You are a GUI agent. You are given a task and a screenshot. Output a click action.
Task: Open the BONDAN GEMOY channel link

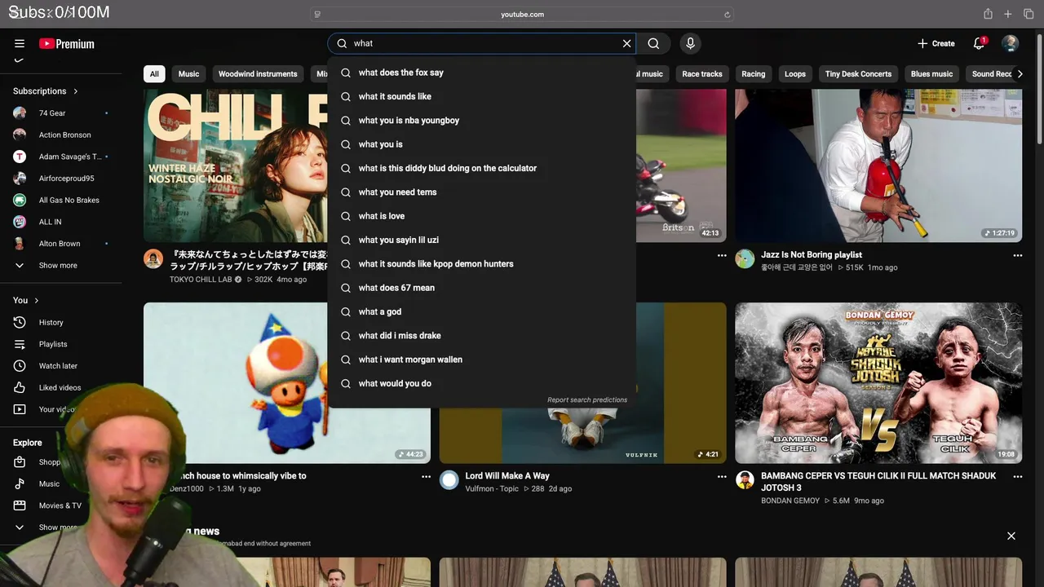point(790,501)
